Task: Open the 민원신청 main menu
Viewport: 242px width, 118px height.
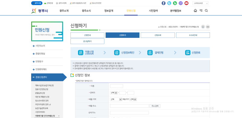Action: (131, 11)
